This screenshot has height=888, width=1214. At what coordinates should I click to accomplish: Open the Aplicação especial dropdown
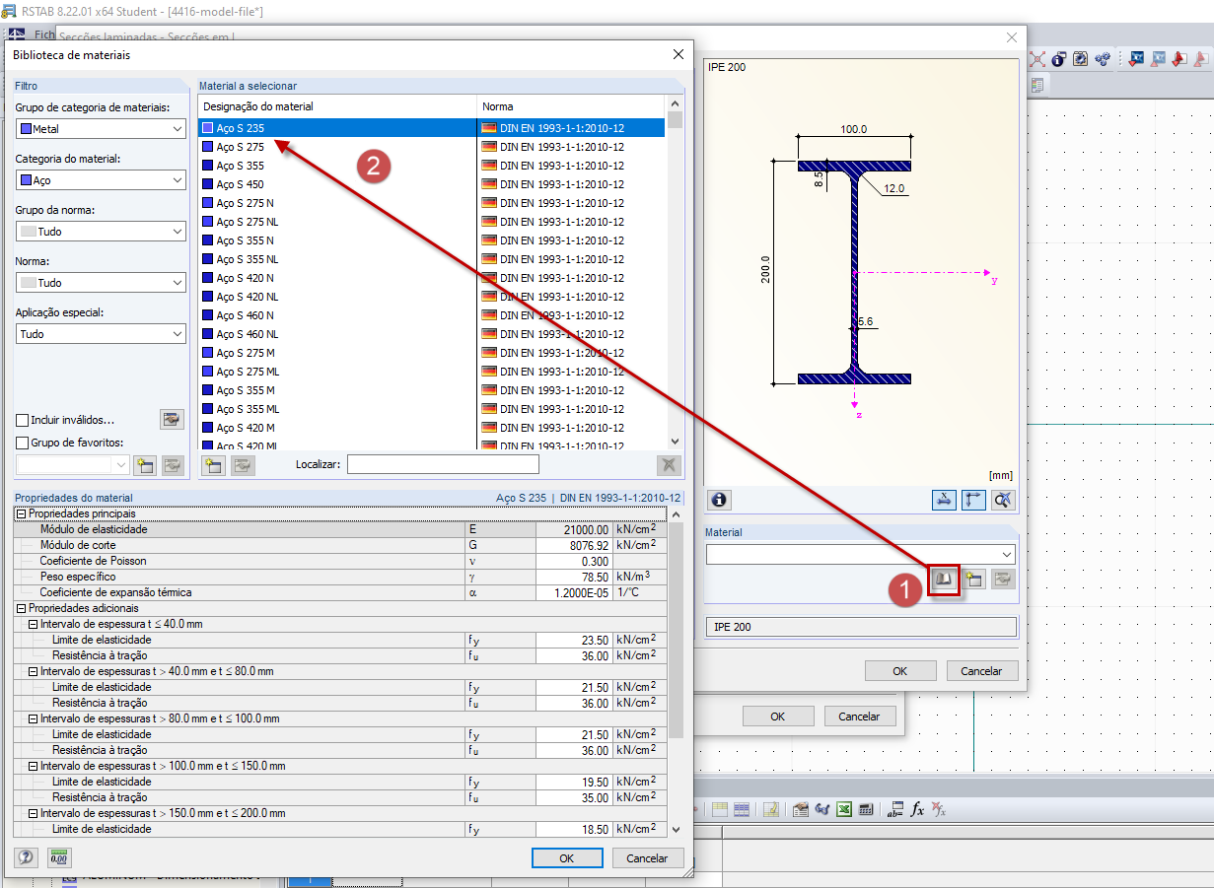coord(101,334)
